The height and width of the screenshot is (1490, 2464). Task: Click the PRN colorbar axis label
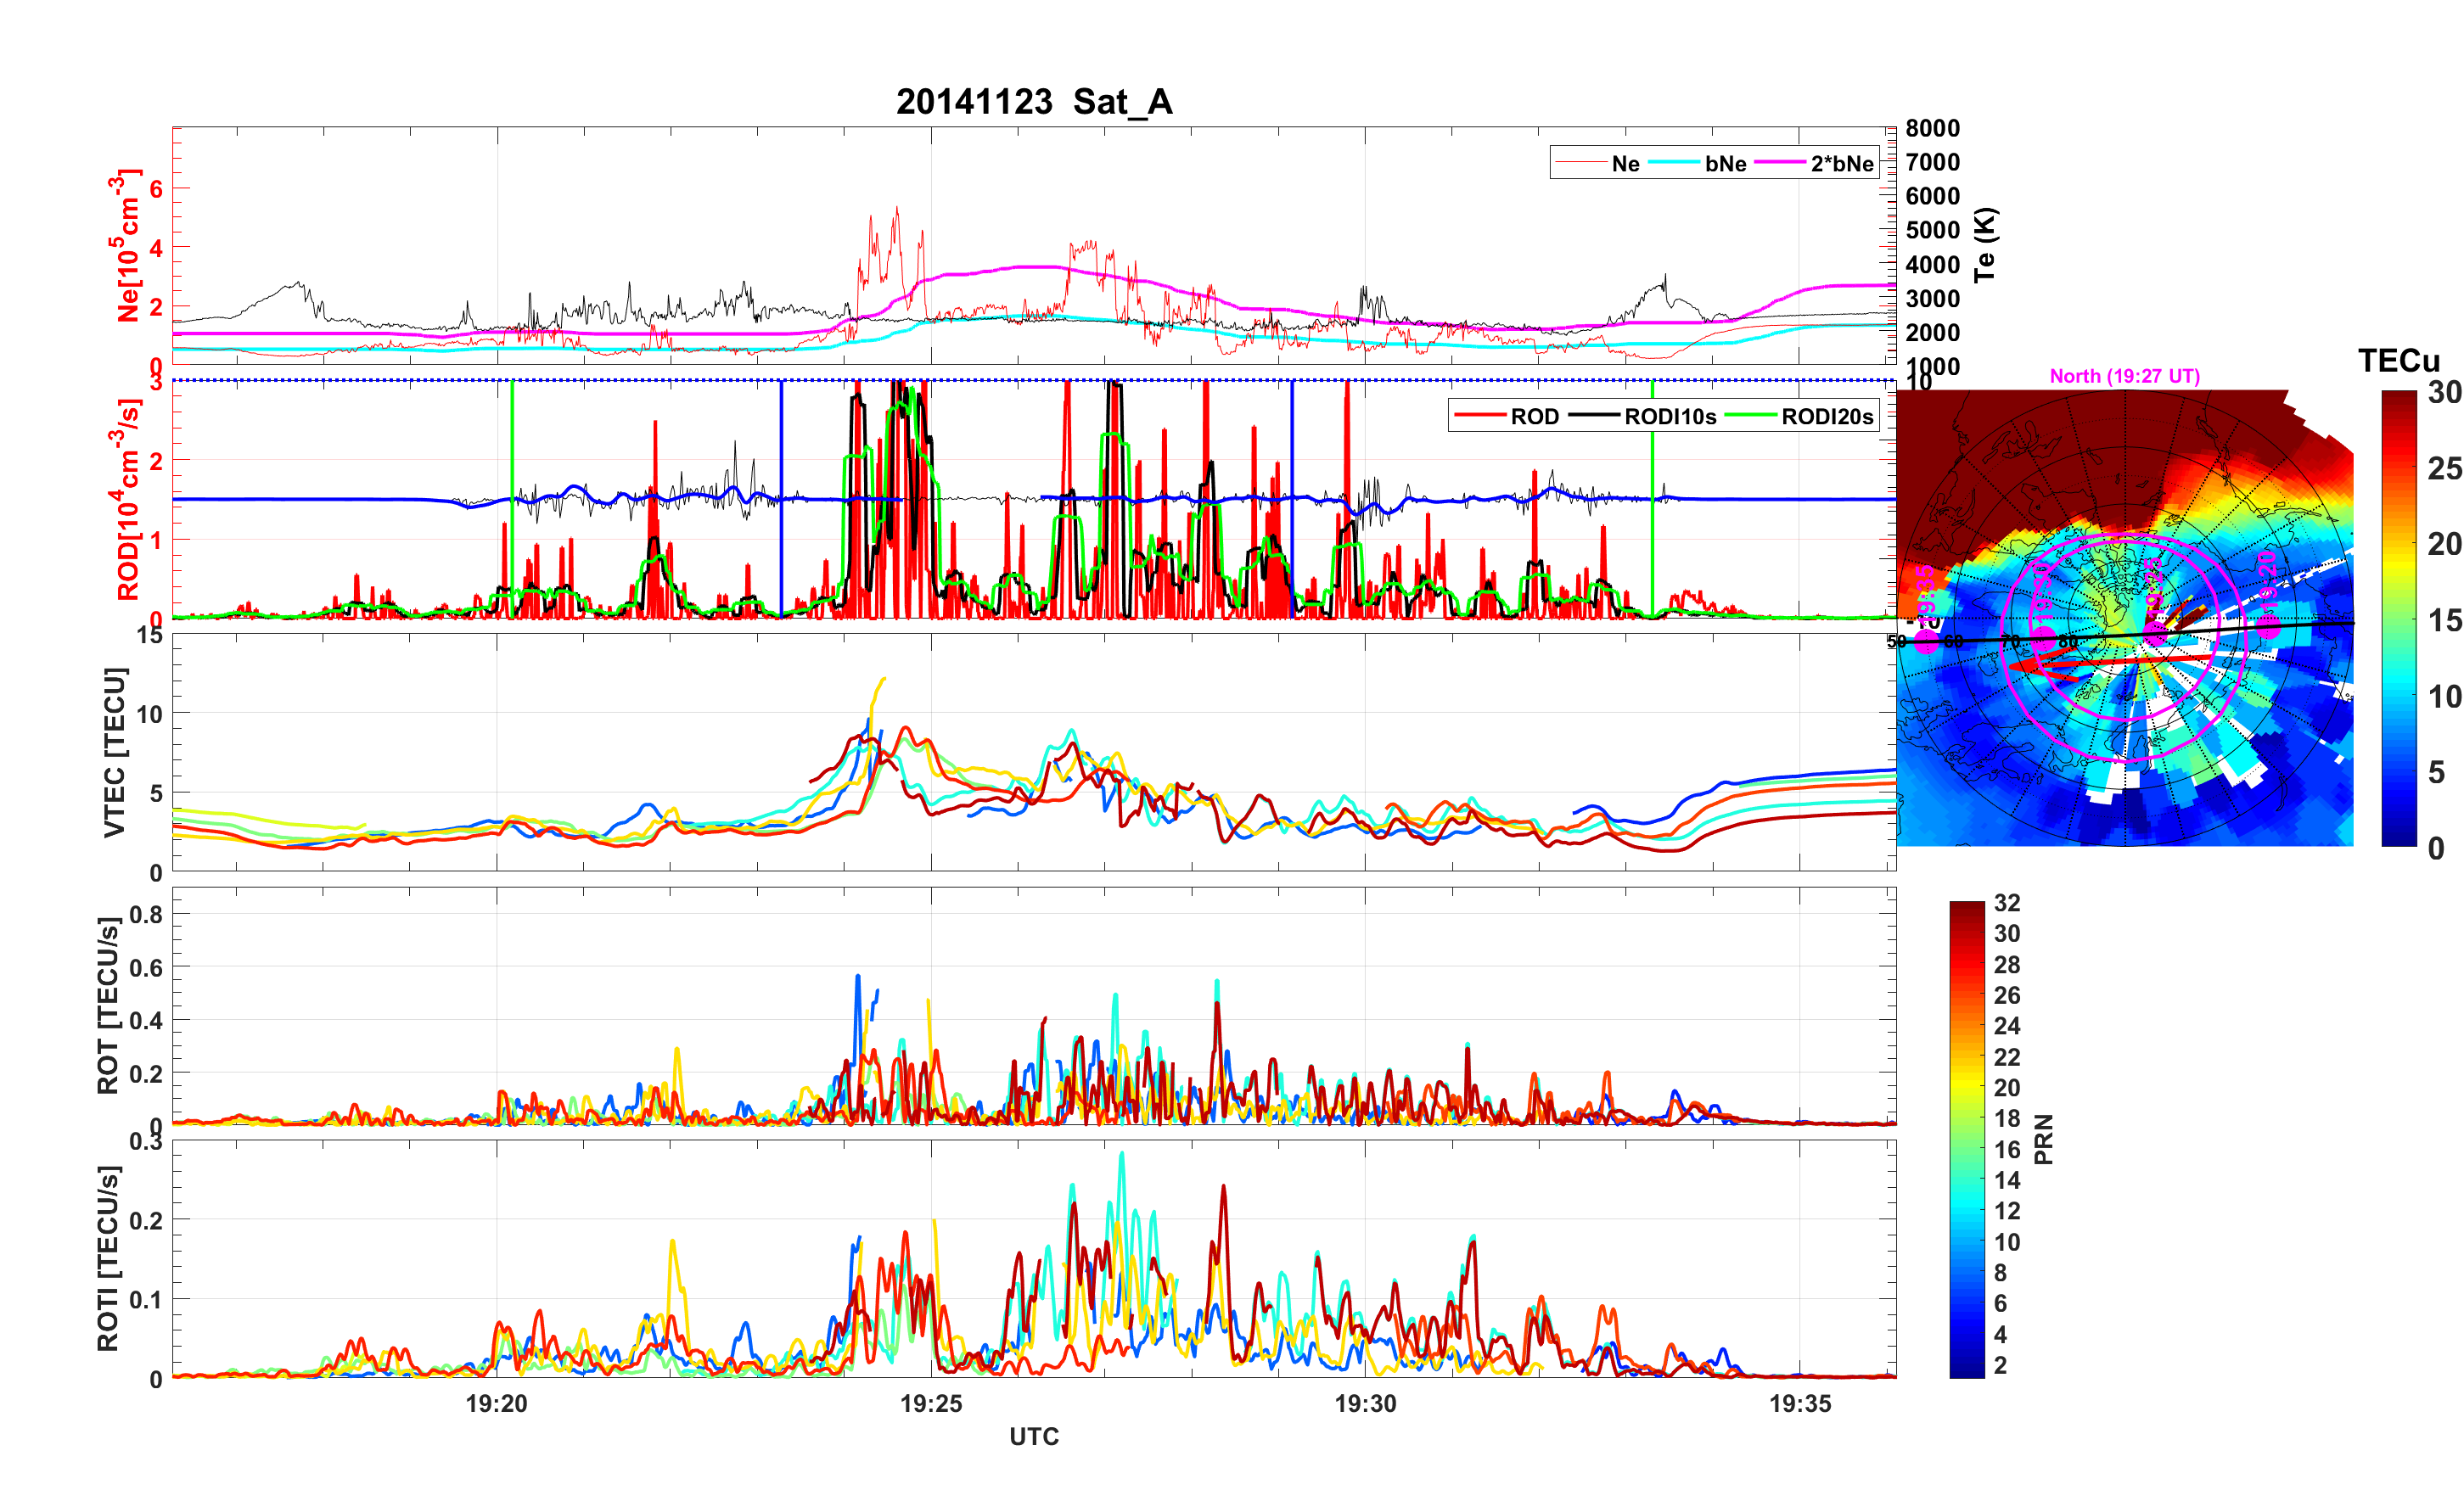point(2043,1139)
